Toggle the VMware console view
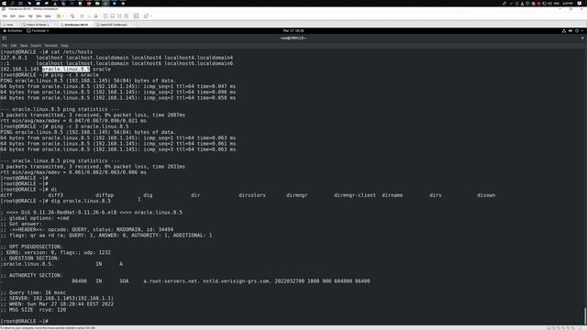This screenshot has width=587, height=330. (137, 16)
